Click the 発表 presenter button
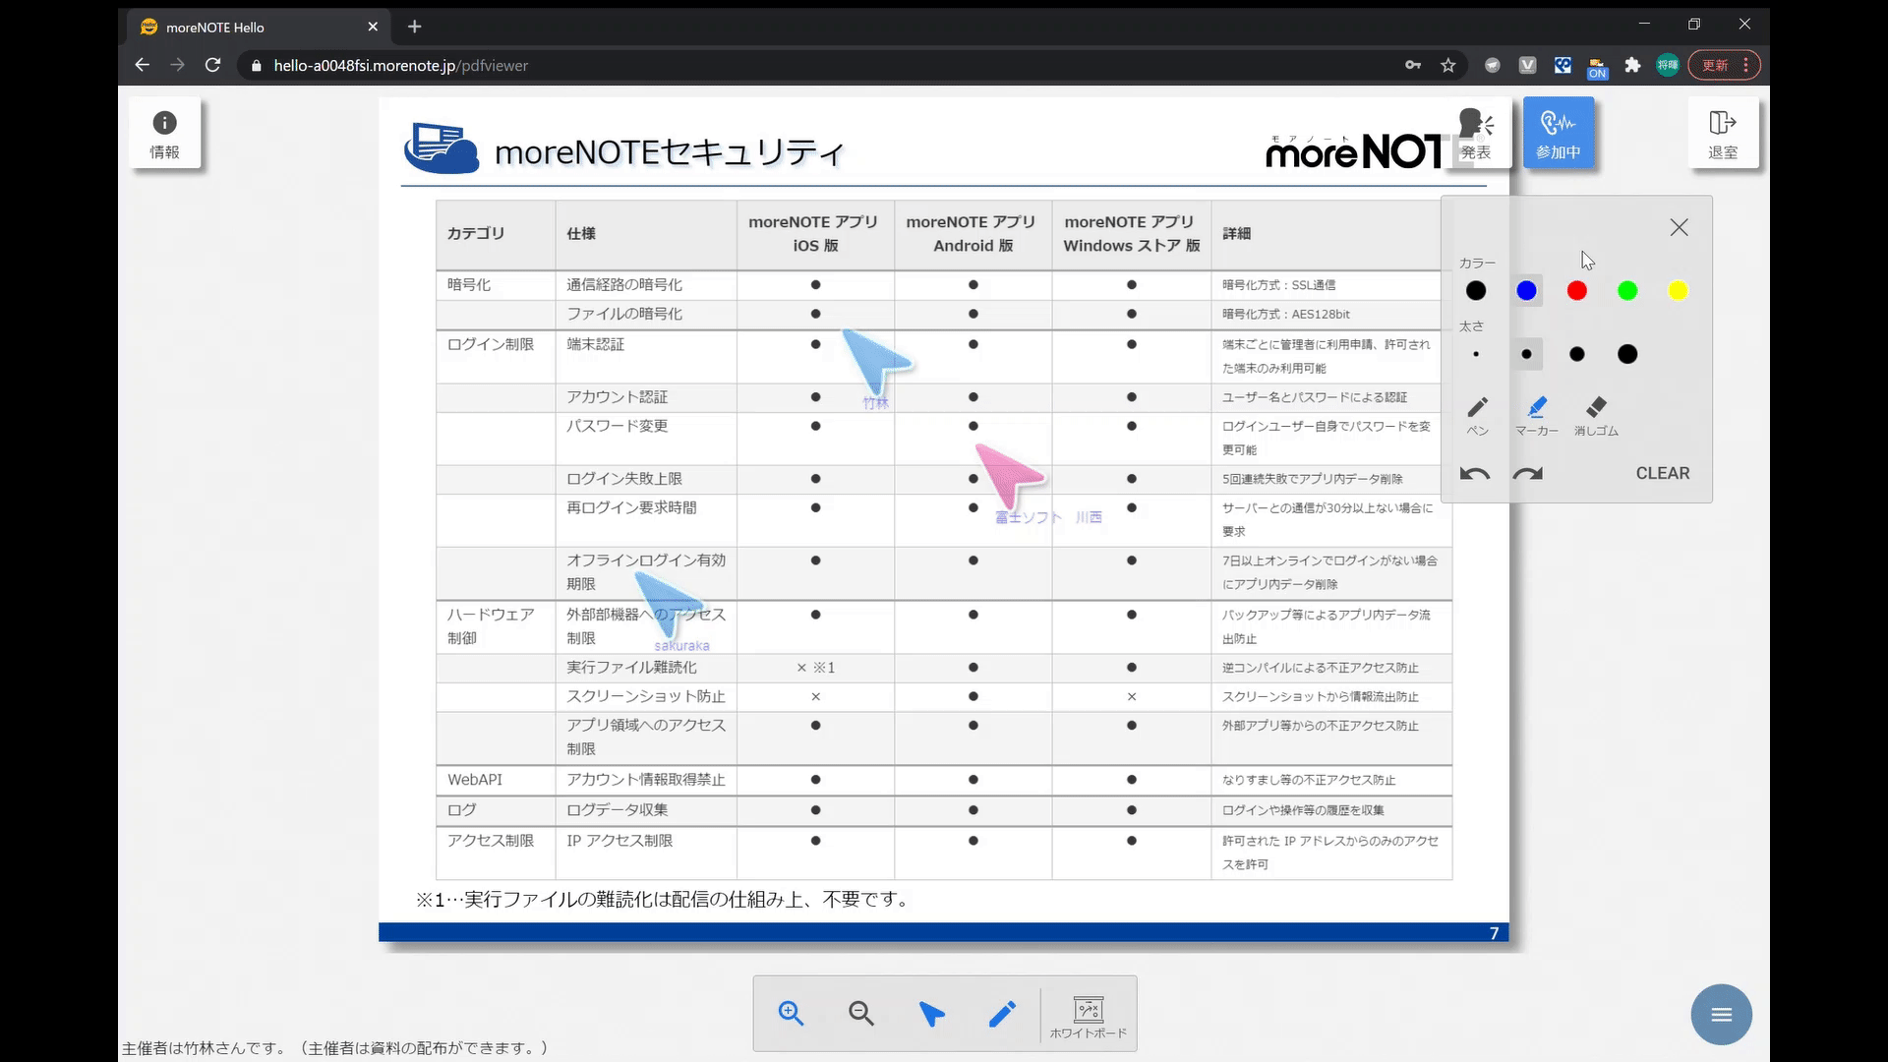 (x=1475, y=134)
